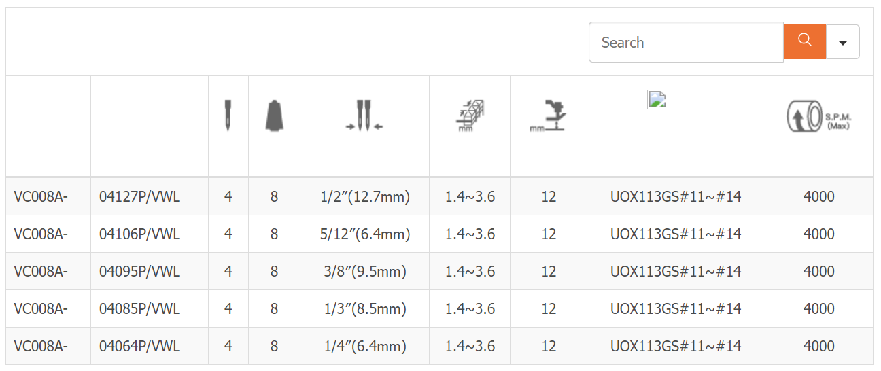Select the 04127P/VWL model cell
Viewport: 881px width, 371px height.
(139, 197)
